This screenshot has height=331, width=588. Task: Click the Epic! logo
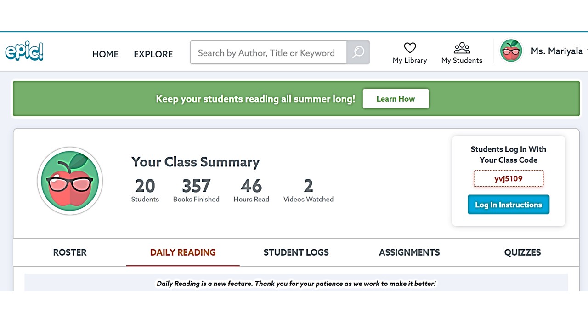point(24,51)
